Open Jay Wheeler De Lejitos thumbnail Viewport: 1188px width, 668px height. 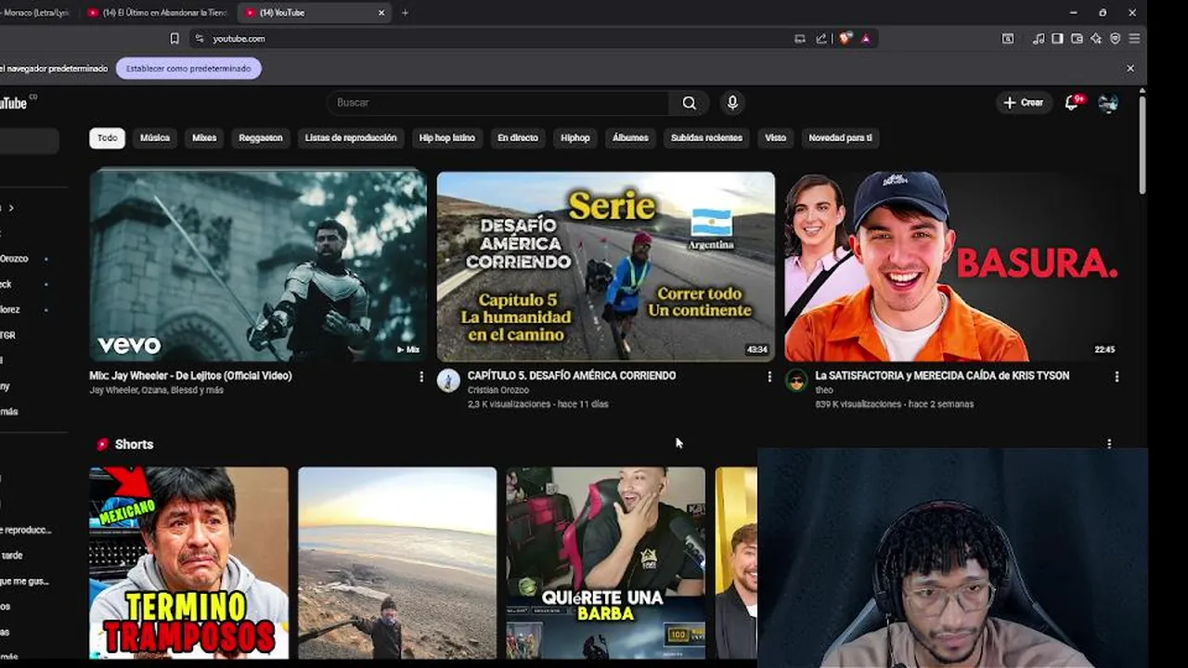coord(258,266)
